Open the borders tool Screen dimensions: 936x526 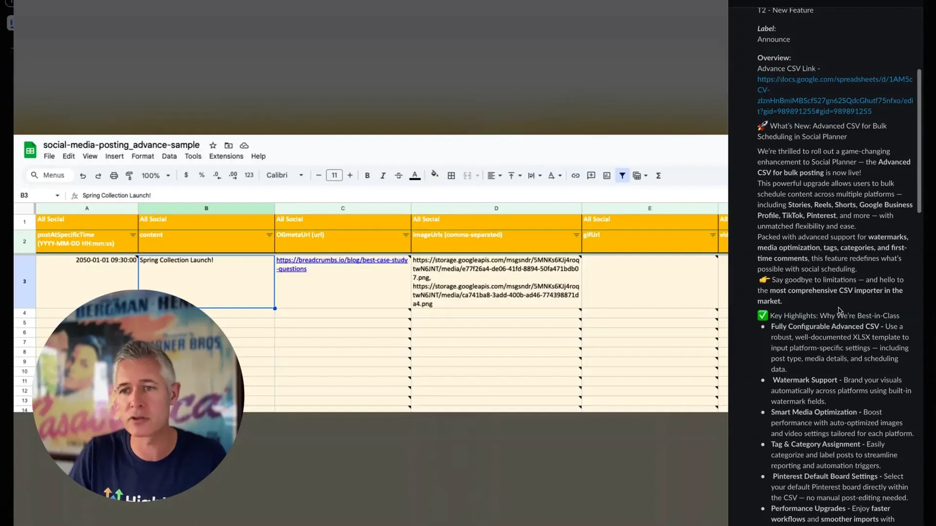pos(451,175)
